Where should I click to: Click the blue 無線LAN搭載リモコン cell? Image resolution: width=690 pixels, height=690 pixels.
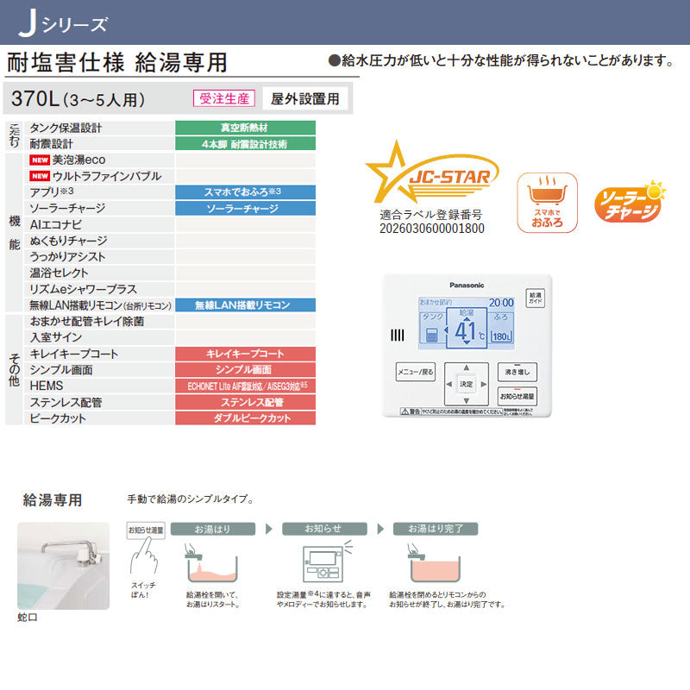(x=245, y=305)
